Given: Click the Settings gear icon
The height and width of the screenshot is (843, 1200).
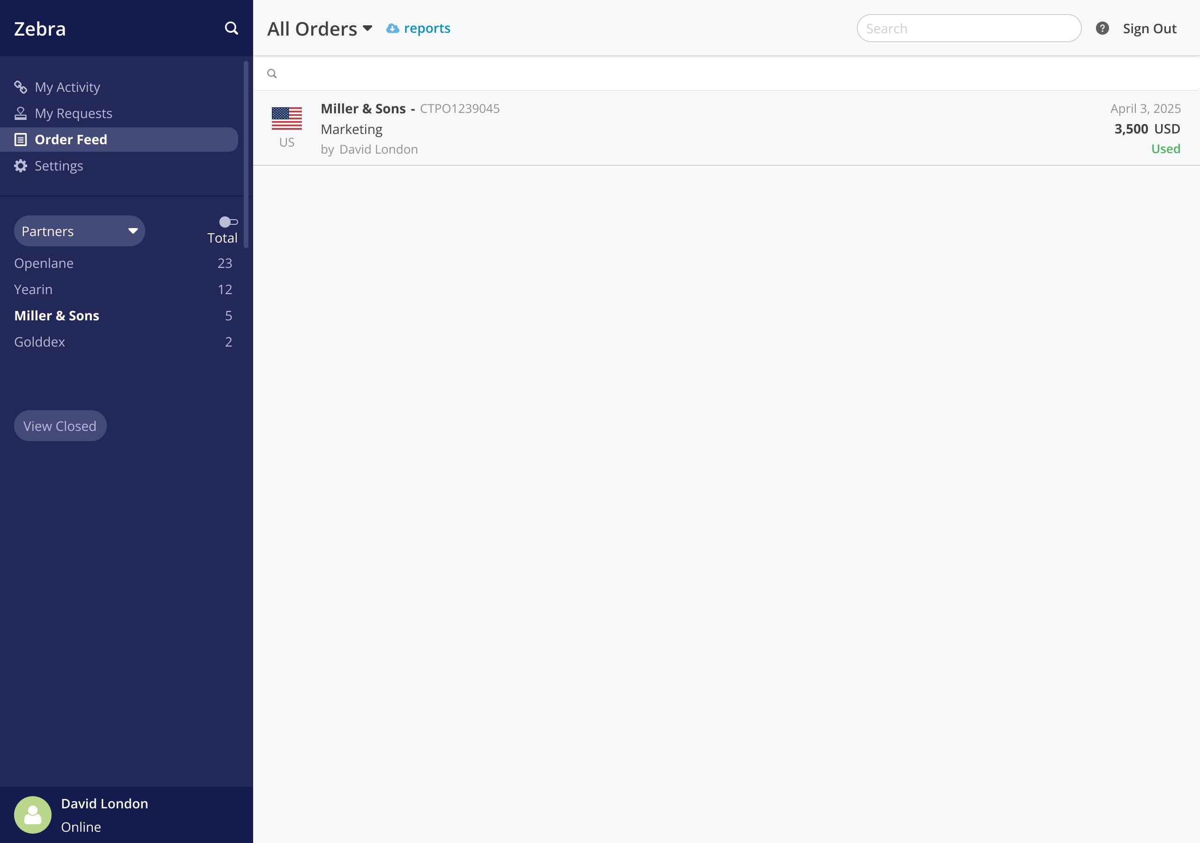Looking at the screenshot, I should point(20,166).
